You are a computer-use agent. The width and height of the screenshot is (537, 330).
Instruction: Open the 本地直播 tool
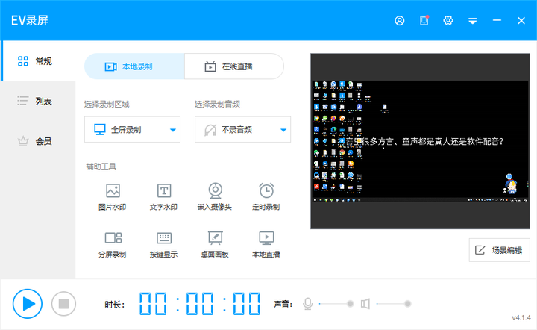(x=266, y=245)
